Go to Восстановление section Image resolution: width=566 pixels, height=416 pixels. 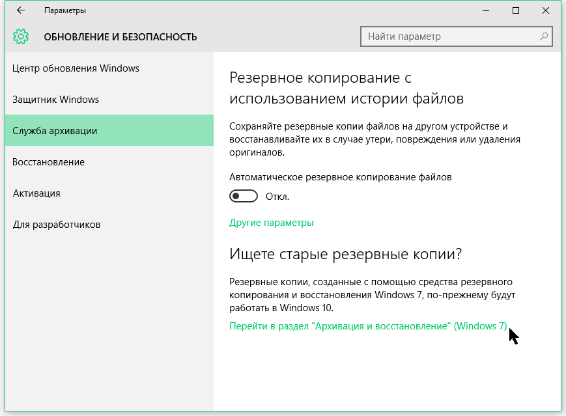click(48, 162)
